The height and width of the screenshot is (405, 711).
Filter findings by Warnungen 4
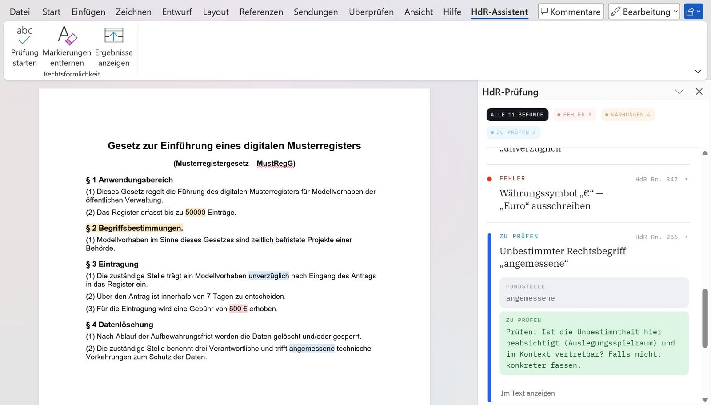point(627,115)
